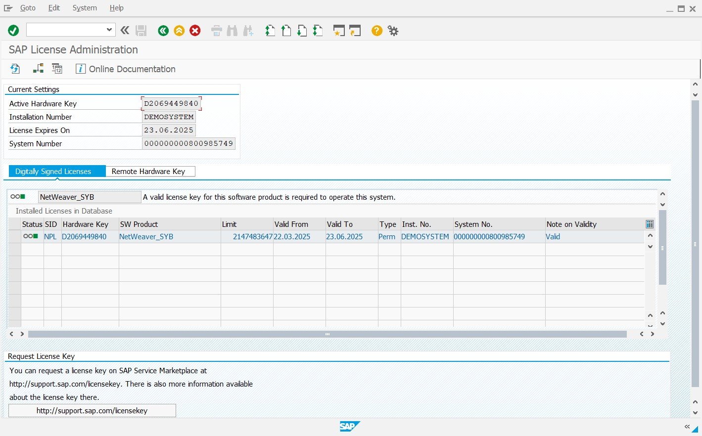Click the Installation Number field DEMOSYSTEM

[169, 117]
